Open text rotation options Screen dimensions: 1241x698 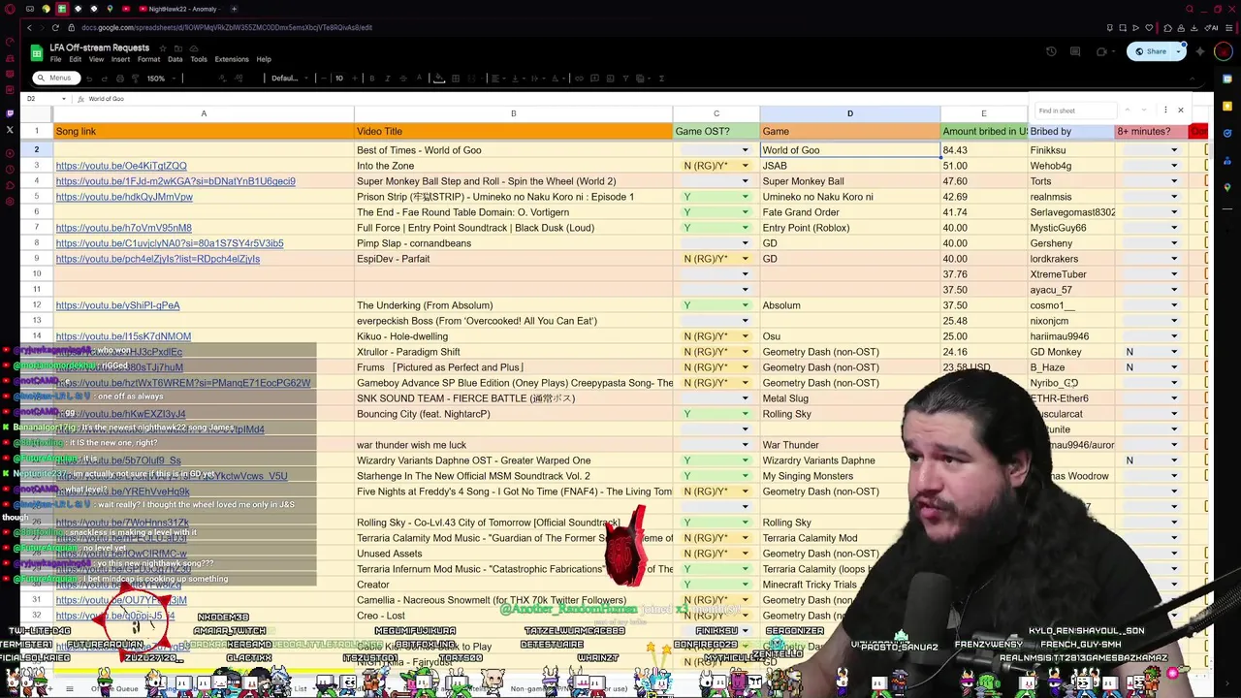[557, 78]
